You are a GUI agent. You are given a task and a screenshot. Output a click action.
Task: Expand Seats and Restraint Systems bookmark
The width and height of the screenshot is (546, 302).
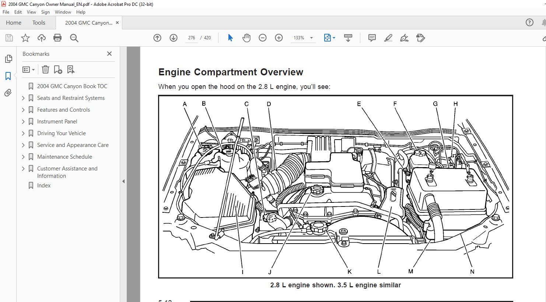coord(23,98)
